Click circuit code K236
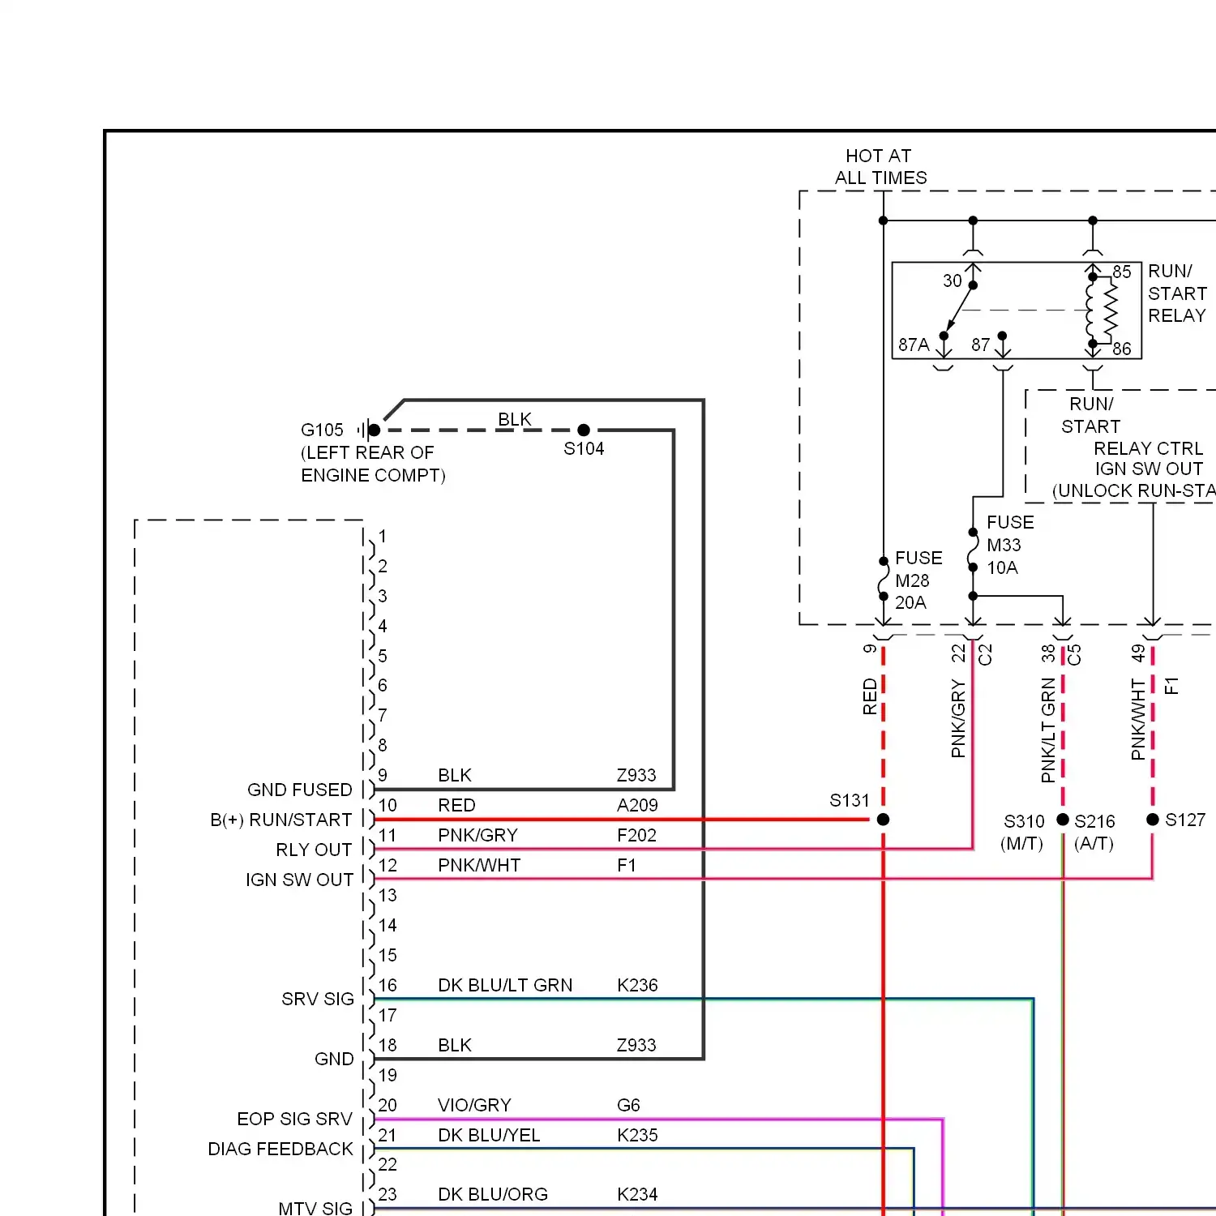The image size is (1216, 1216). click(637, 985)
